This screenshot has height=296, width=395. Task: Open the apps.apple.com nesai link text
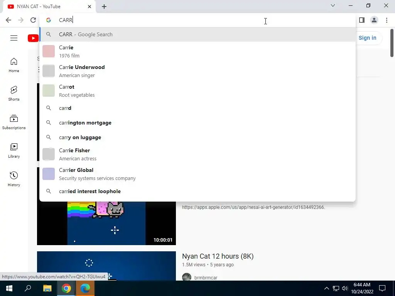[x=253, y=207]
